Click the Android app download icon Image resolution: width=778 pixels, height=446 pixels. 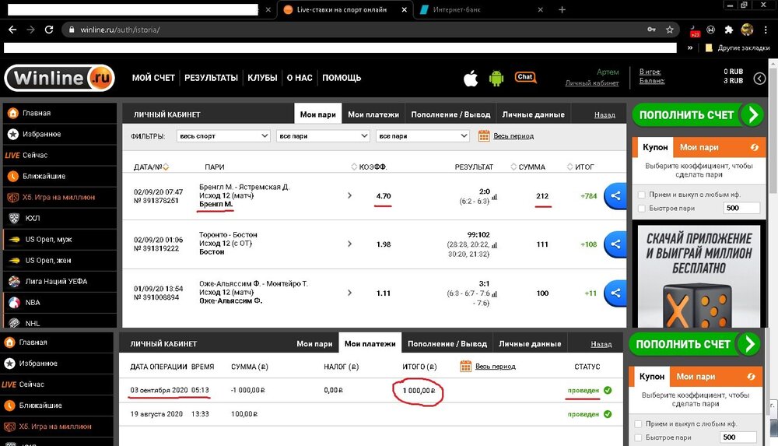tap(496, 78)
